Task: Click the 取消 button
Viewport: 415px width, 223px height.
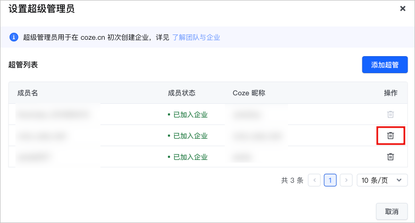Action: coord(392,211)
